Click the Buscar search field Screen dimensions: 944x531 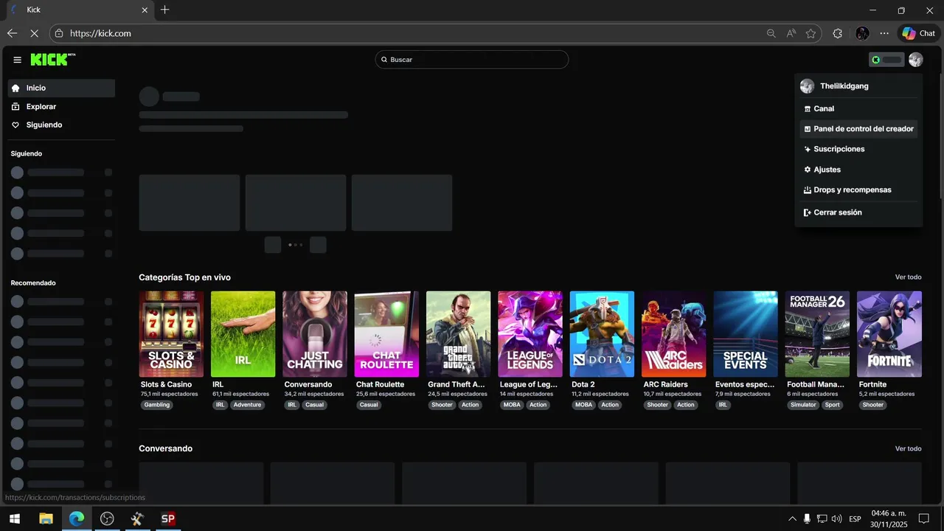472,60
